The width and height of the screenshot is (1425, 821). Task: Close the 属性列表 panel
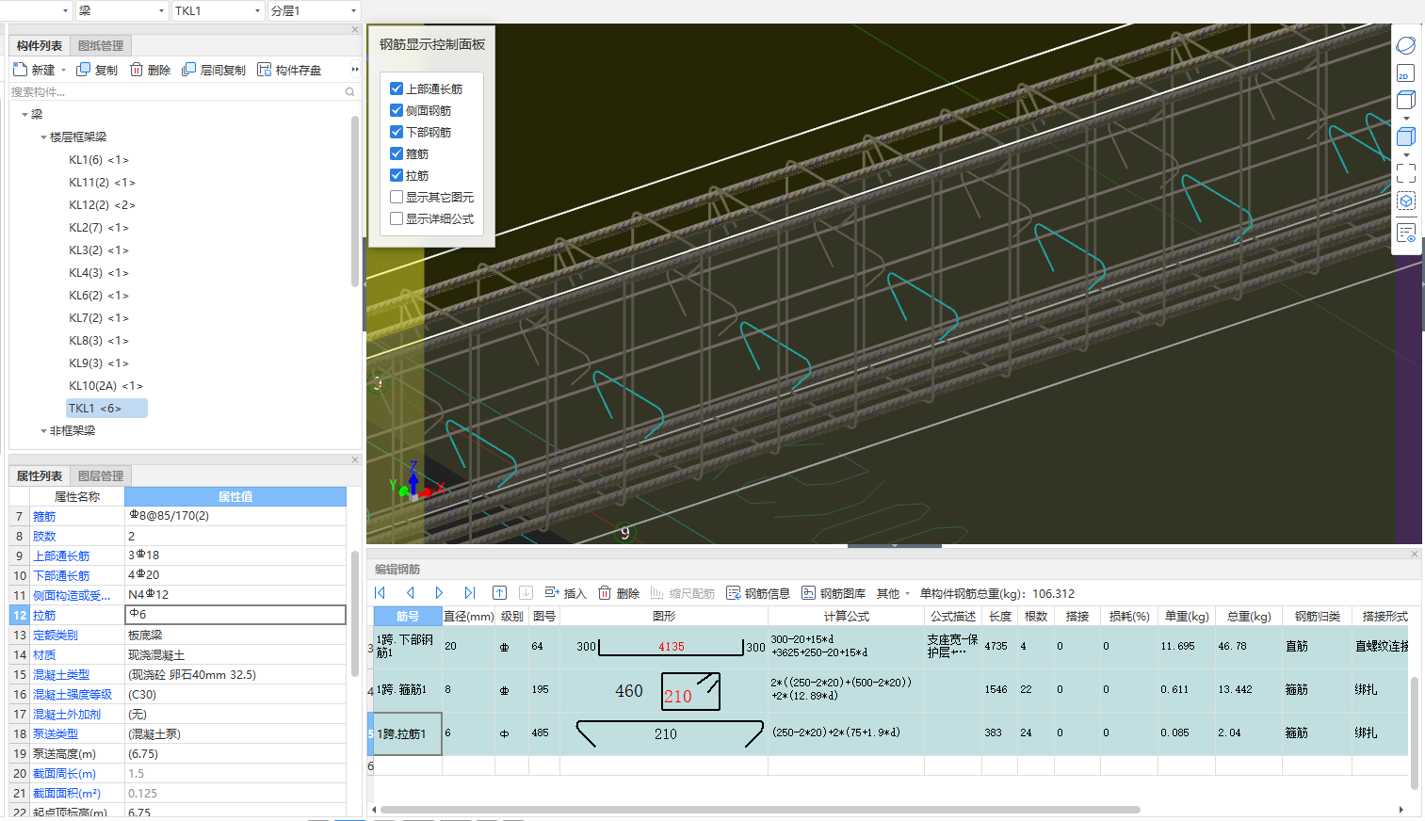[355, 459]
